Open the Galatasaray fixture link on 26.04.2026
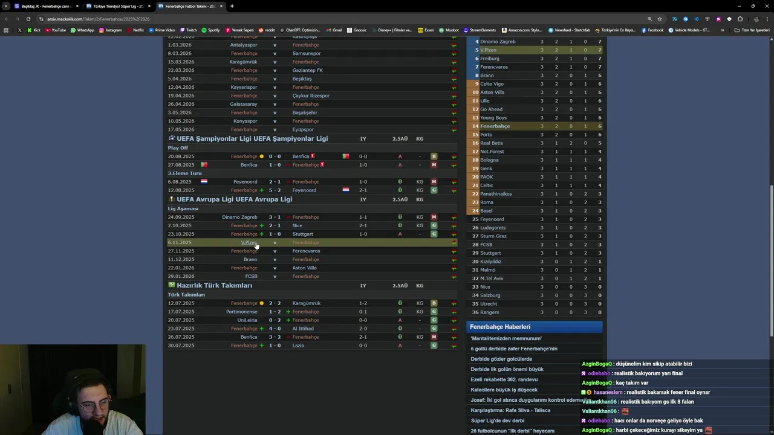This screenshot has height=435, width=774. 243,104
